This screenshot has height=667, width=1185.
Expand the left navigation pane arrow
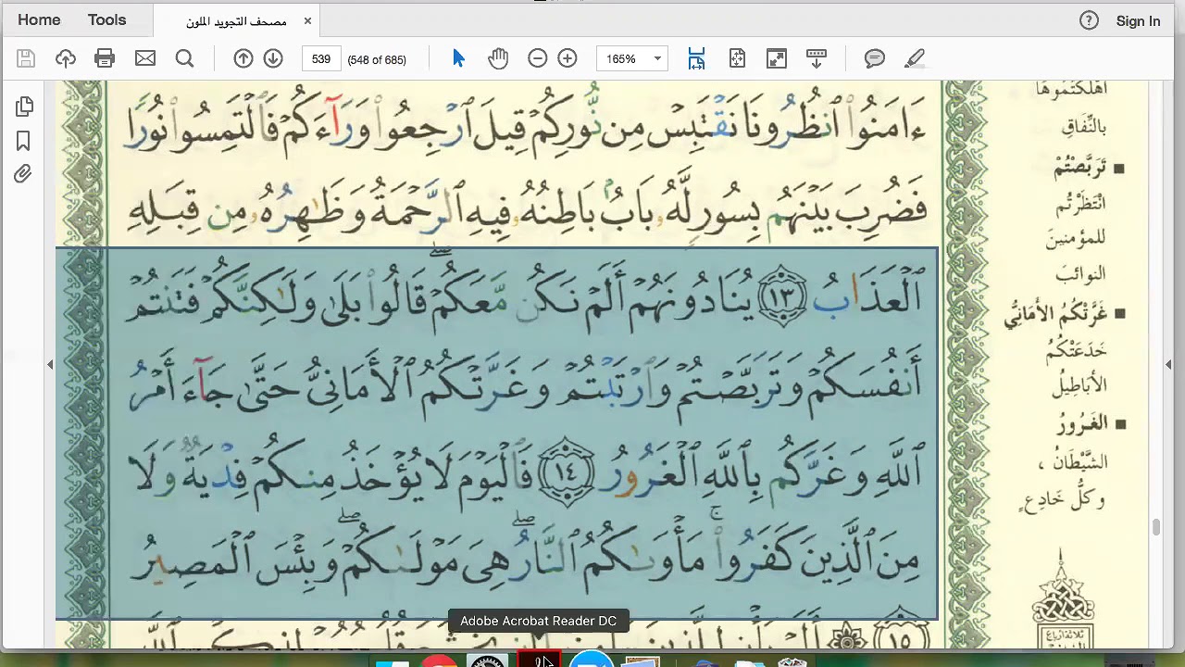50,365
